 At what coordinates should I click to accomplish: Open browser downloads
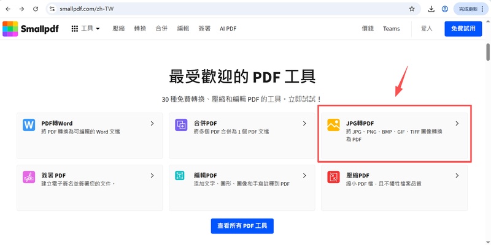point(431,9)
